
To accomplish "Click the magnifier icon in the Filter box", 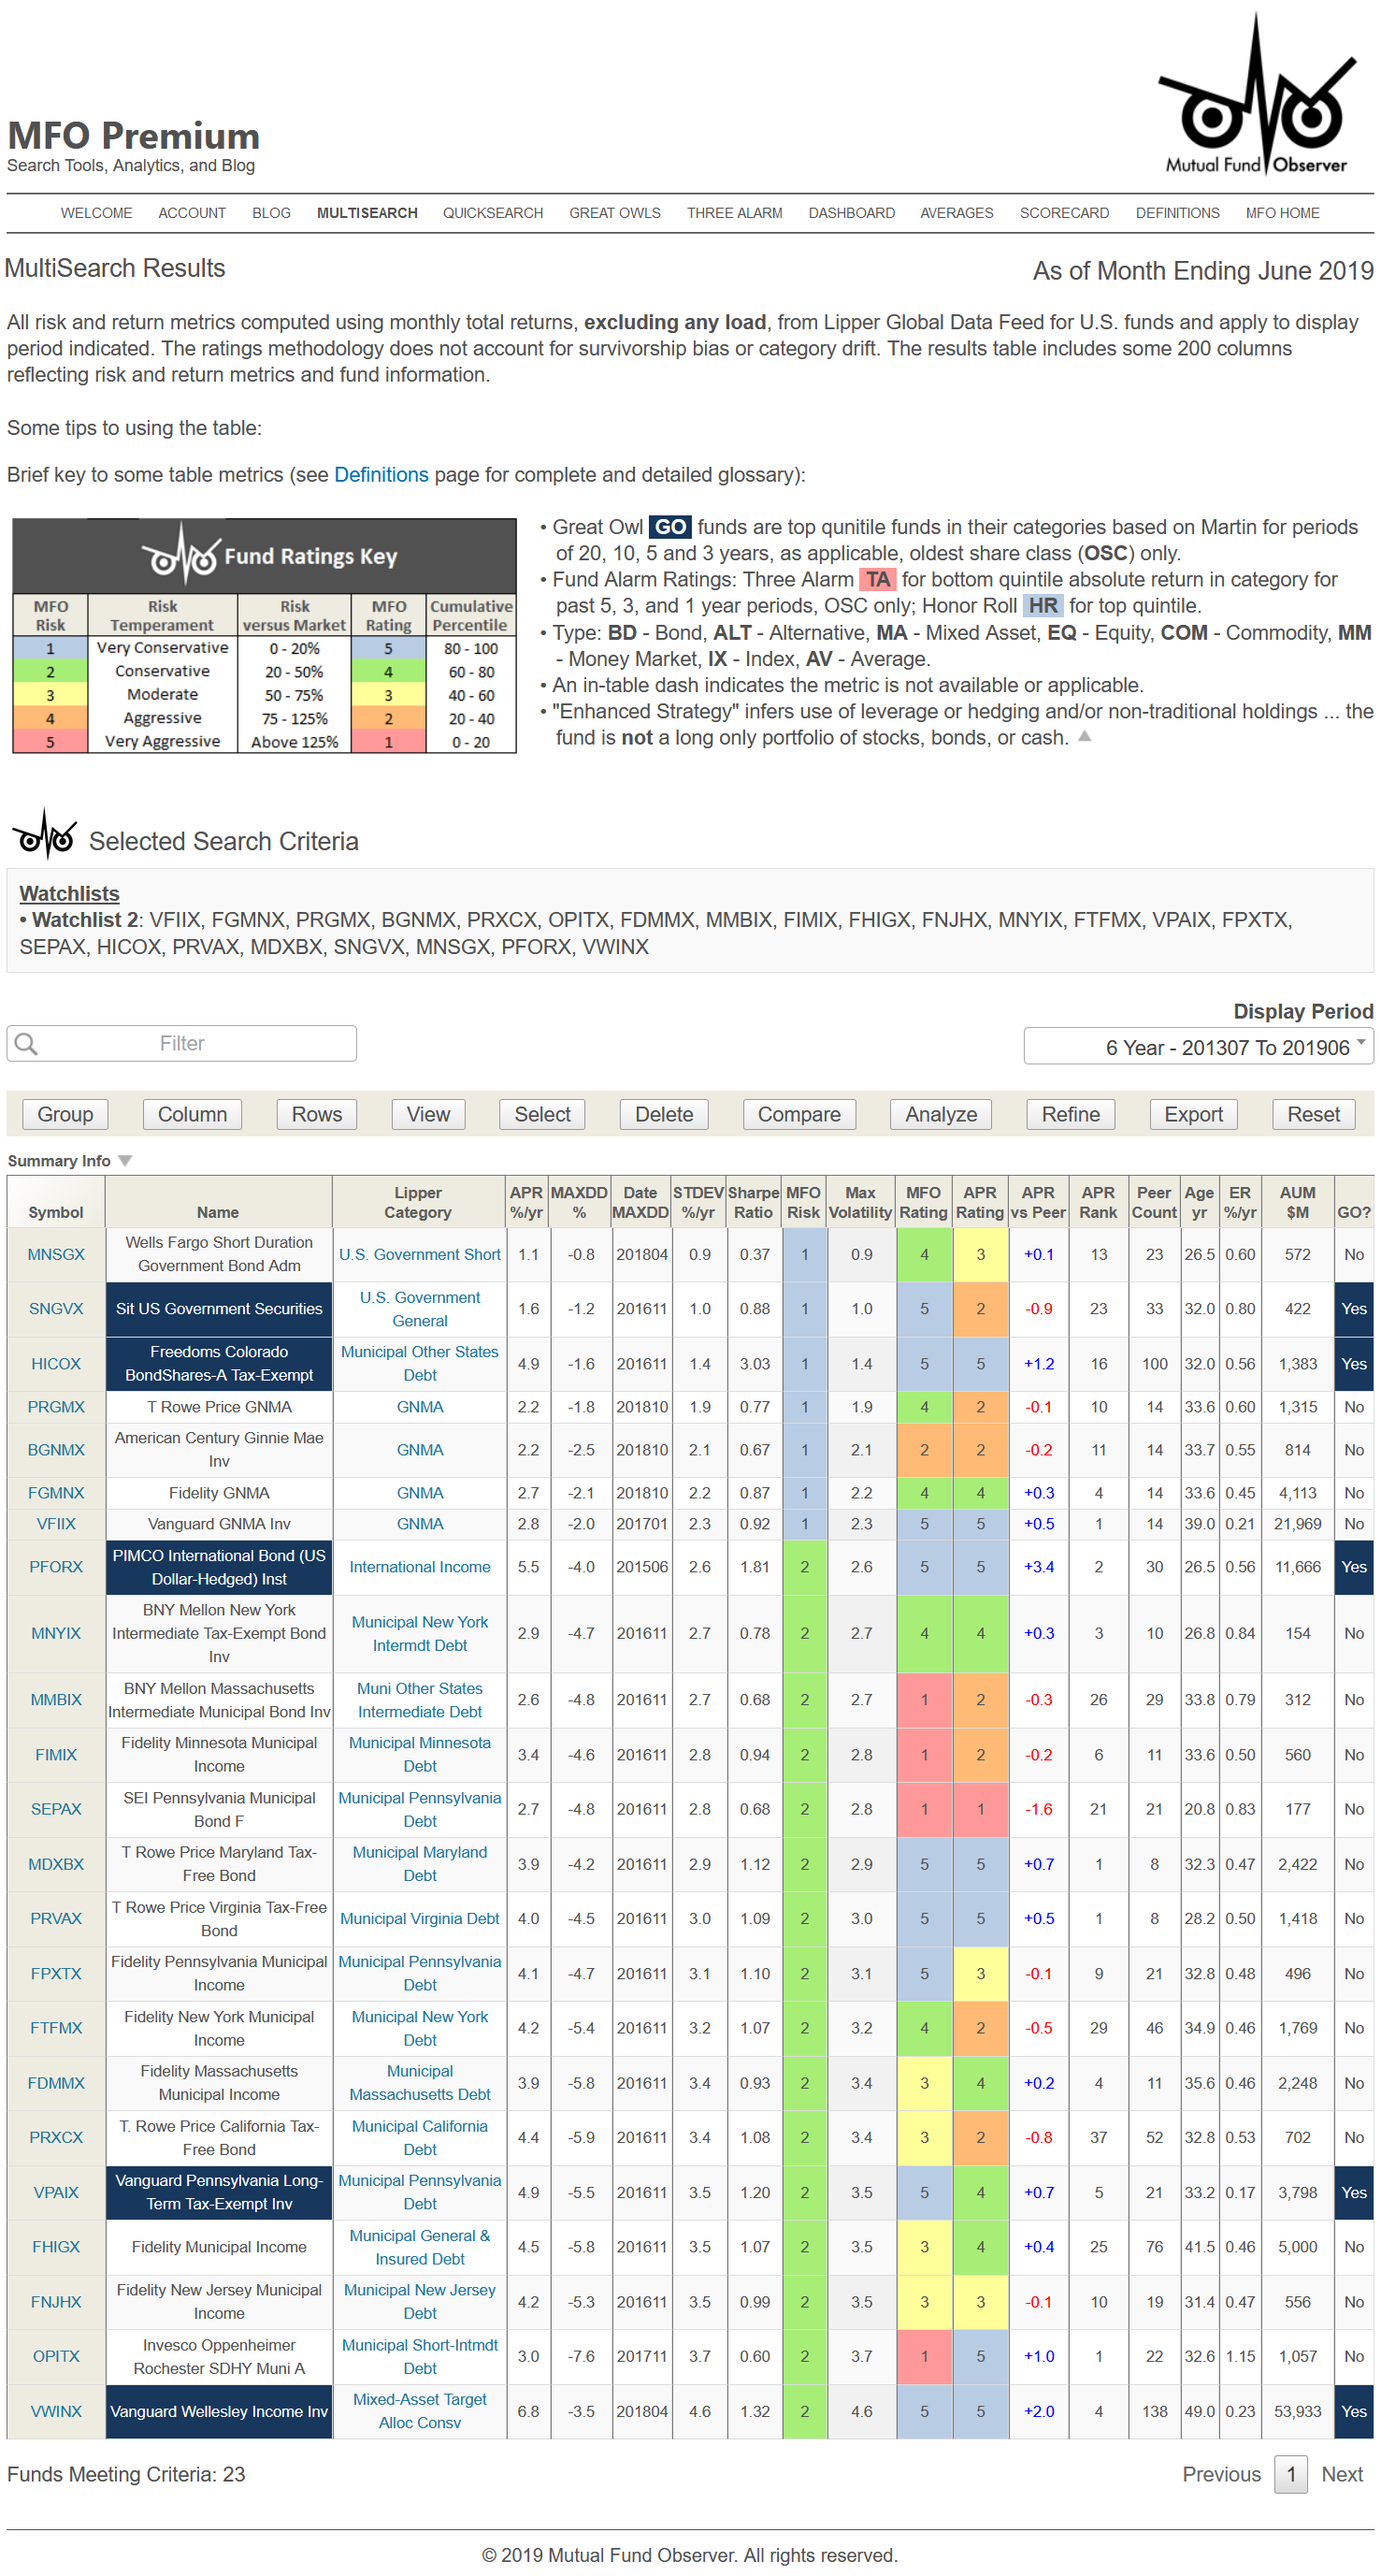I will tap(27, 1043).
